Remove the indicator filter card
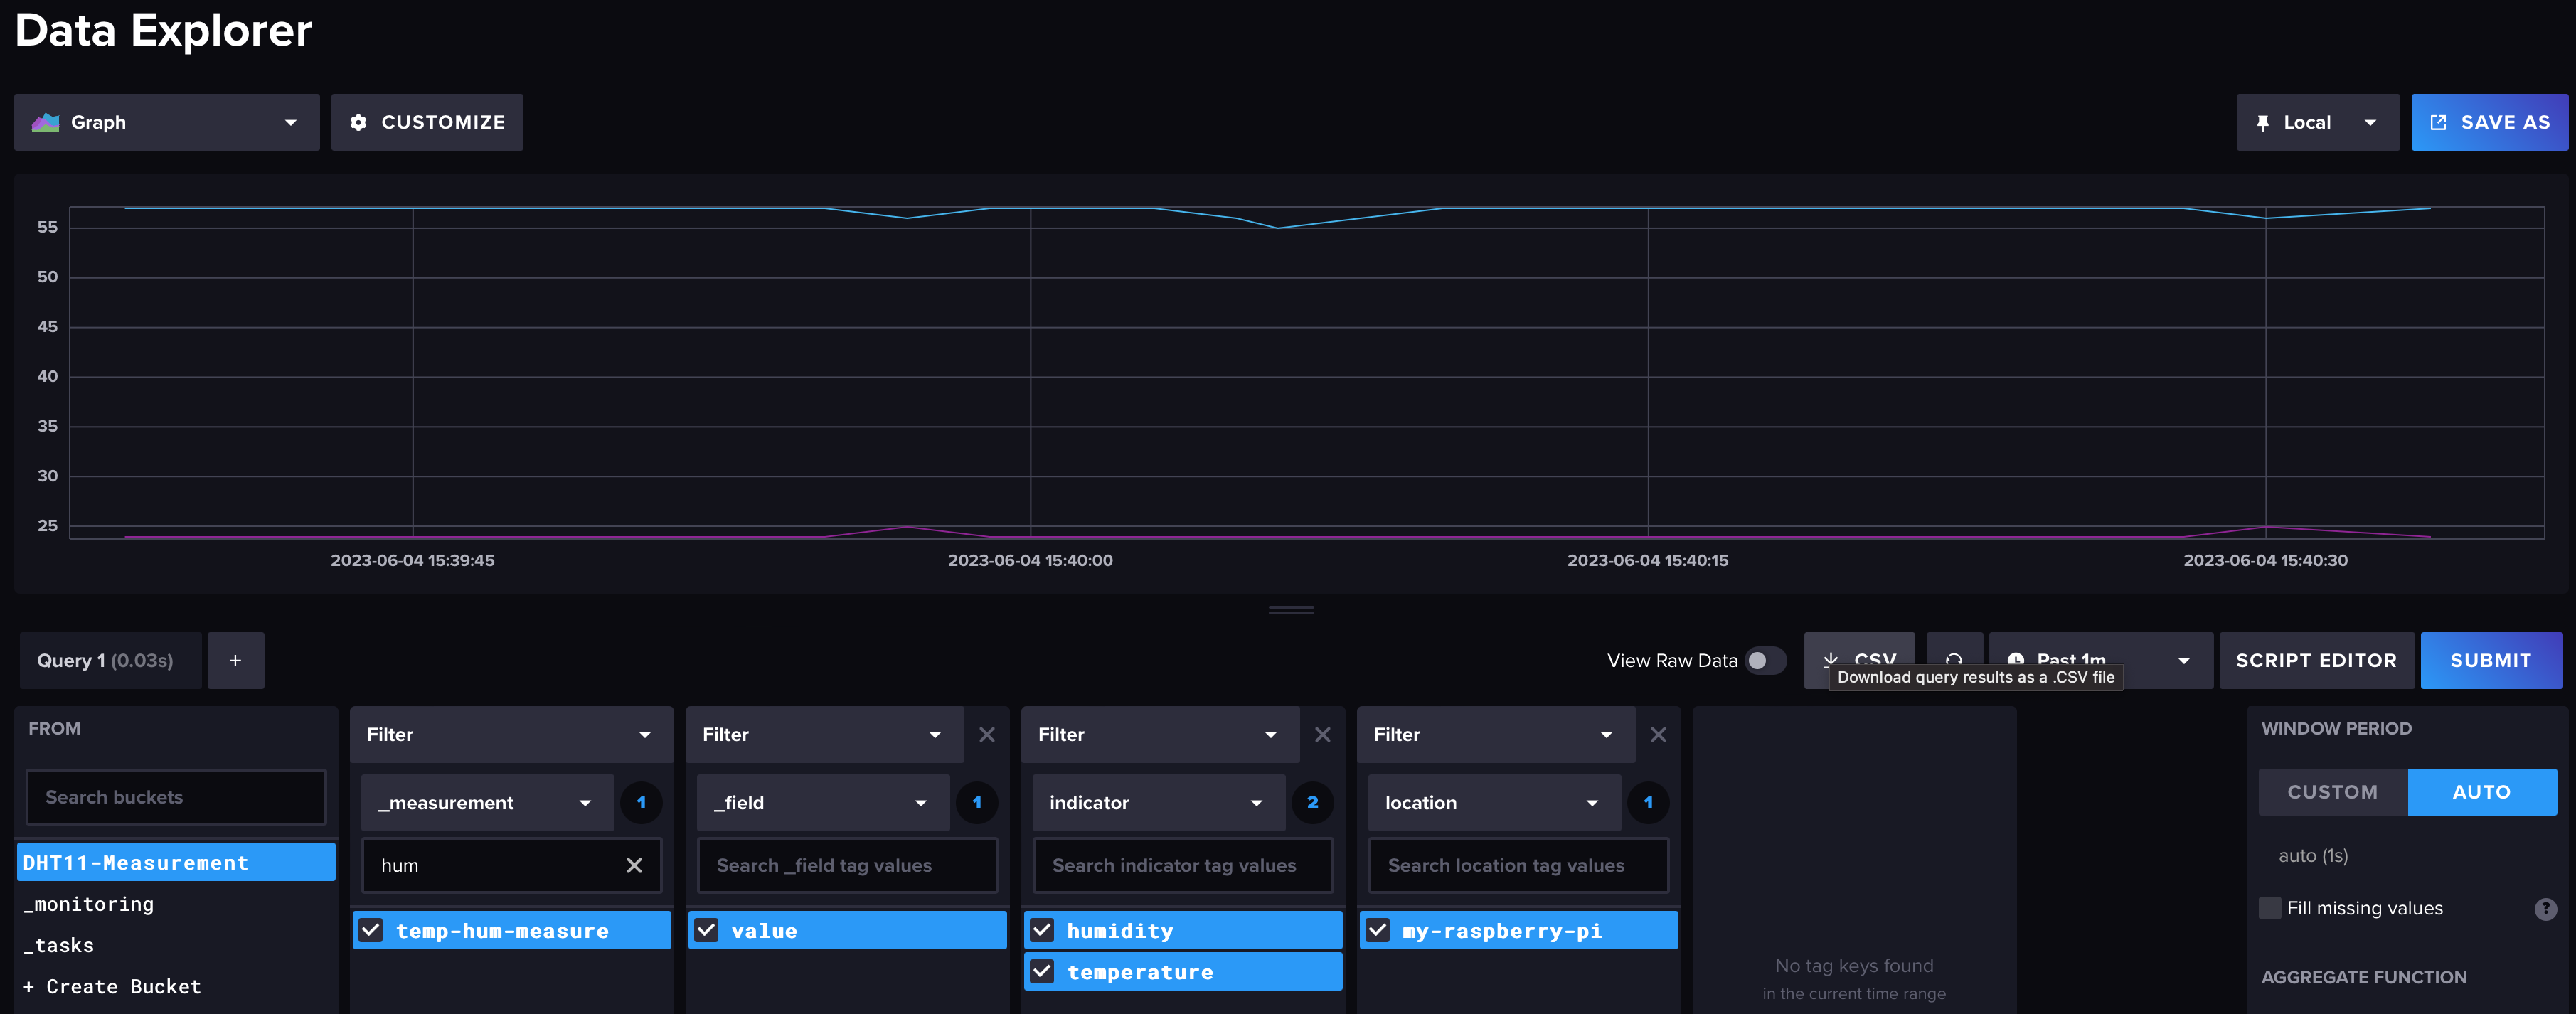The width and height of the screenshot is (2576, 1014). [x=1322, y=734]
